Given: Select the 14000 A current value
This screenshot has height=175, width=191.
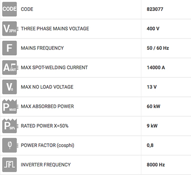Looking at the screenshot, I should pos(156,67).
